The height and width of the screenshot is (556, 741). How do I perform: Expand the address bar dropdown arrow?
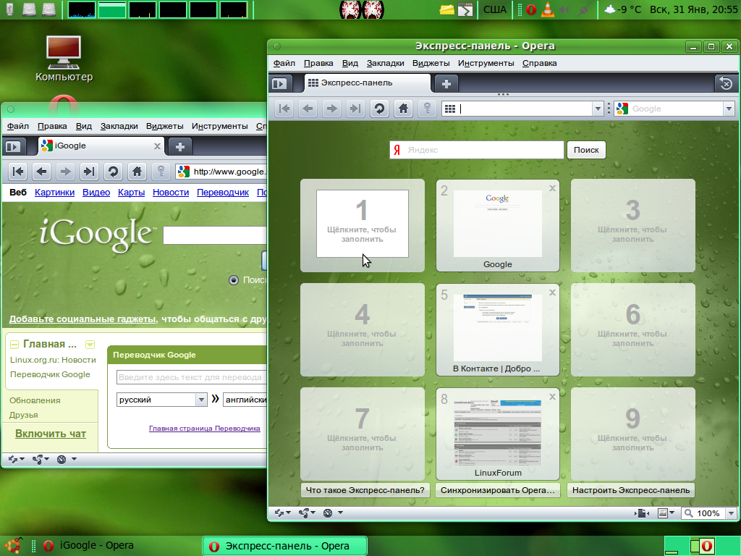[x=598, y=109]
